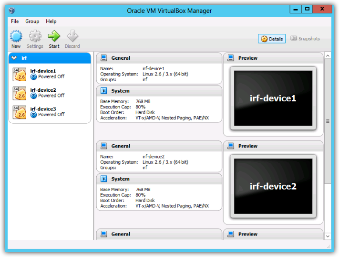Select irf-device1 in VM list
339x257 pixels.
tap(50, 74)
